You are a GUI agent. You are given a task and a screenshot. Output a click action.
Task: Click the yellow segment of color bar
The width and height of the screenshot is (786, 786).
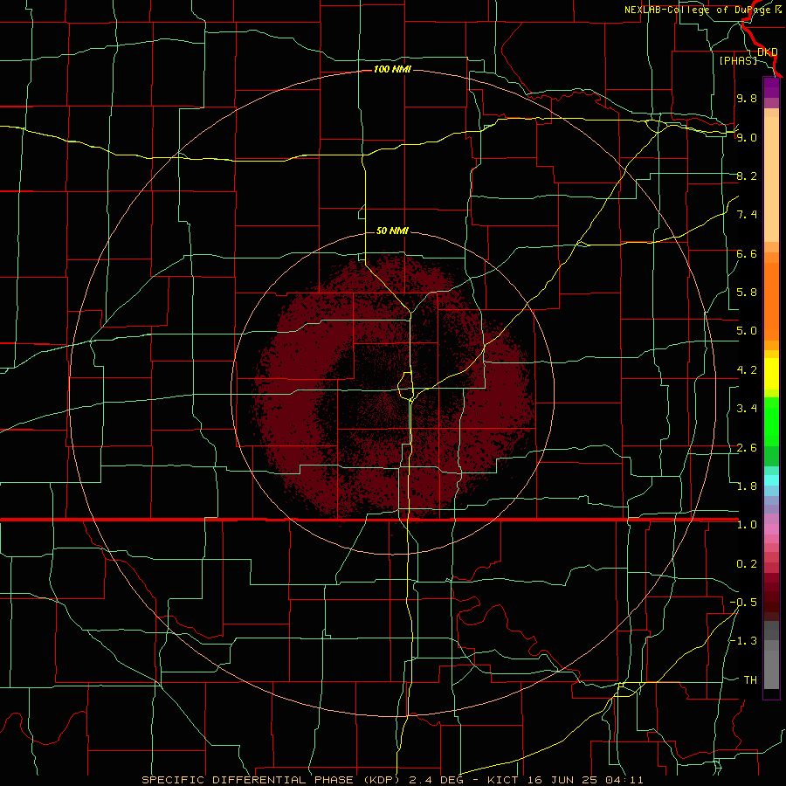pos(771,374)
